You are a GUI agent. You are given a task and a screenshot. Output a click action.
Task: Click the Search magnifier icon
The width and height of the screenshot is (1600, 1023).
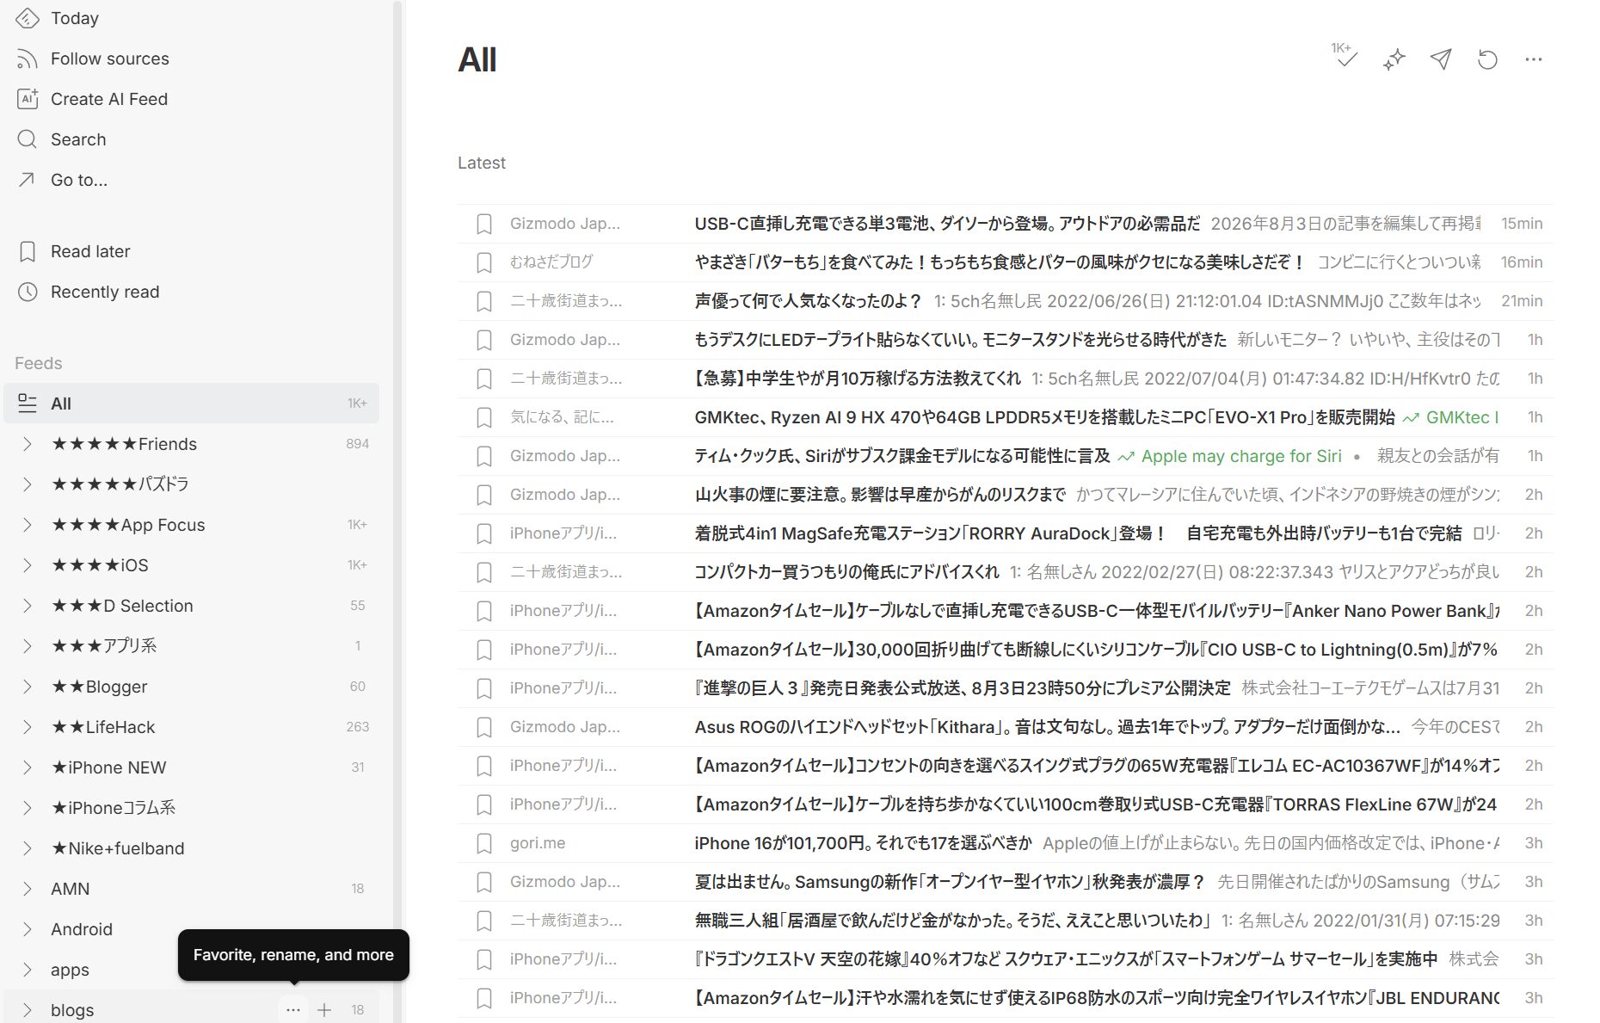28,139
